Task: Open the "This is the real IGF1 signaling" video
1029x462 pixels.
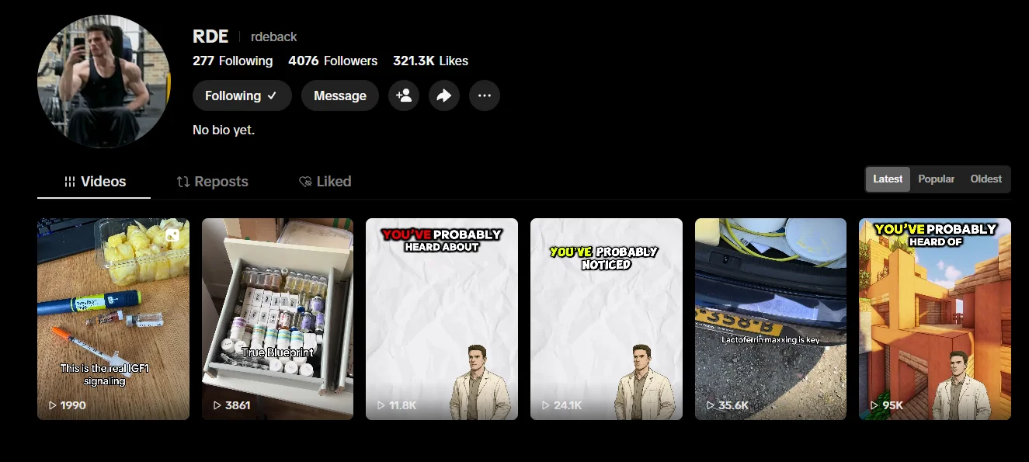Action: point(113,318)
